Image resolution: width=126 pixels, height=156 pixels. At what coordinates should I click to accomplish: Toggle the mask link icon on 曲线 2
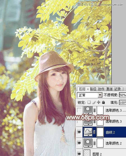point(94,132)
